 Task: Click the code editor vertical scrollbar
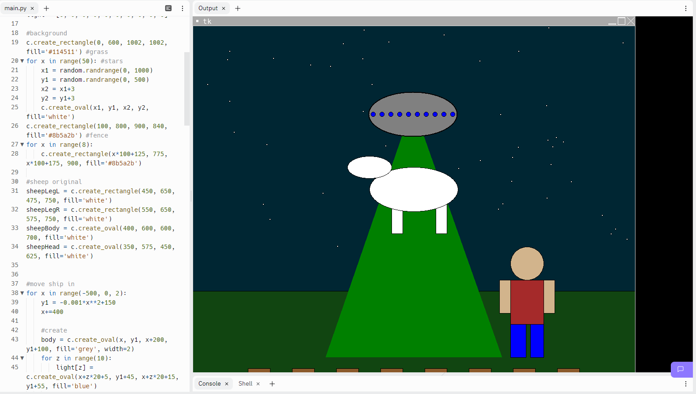click(186, 88)
